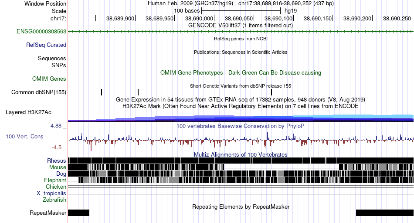This screenshot has height=223, width=414.
Task: Click the H3K27Ac Mark ENCODE track title
Action: tap(241, 106)
